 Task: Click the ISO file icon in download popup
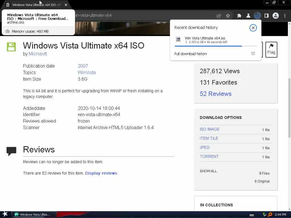[x=178, y=39]
